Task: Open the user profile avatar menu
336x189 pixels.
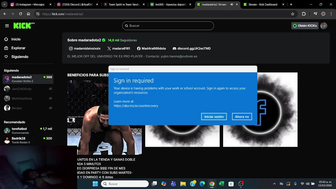Action: tap(324, 26)
